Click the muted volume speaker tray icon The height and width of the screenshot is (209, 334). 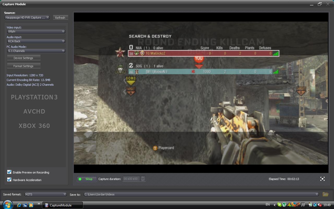(320, 205)
